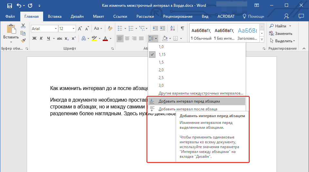Screen dimensions: 309x172
Task: Toggle italic formatting with К button
Action: coord(42,39)
